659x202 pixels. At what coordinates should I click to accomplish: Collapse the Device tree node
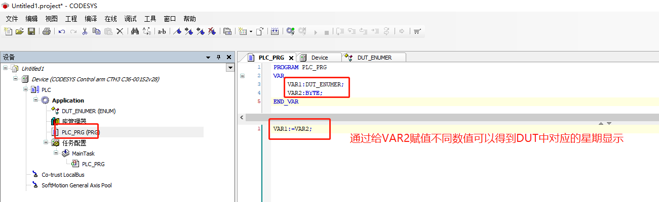[16, 79]
